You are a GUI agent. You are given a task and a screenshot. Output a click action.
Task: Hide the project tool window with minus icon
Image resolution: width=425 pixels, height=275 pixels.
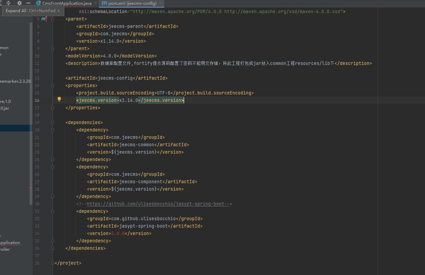click(x=28, y=3)
